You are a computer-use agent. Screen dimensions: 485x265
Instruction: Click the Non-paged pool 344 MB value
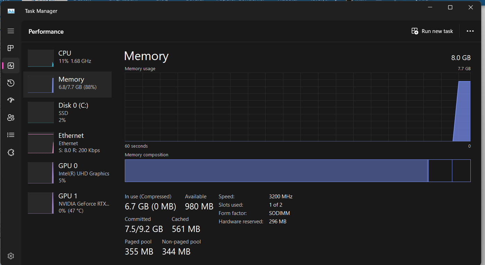coord(176,251)
